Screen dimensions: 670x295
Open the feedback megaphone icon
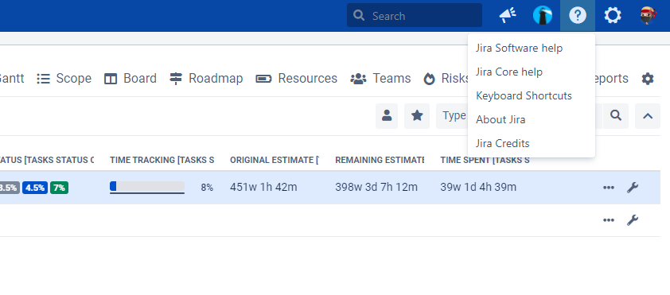[x=508, y=16]
